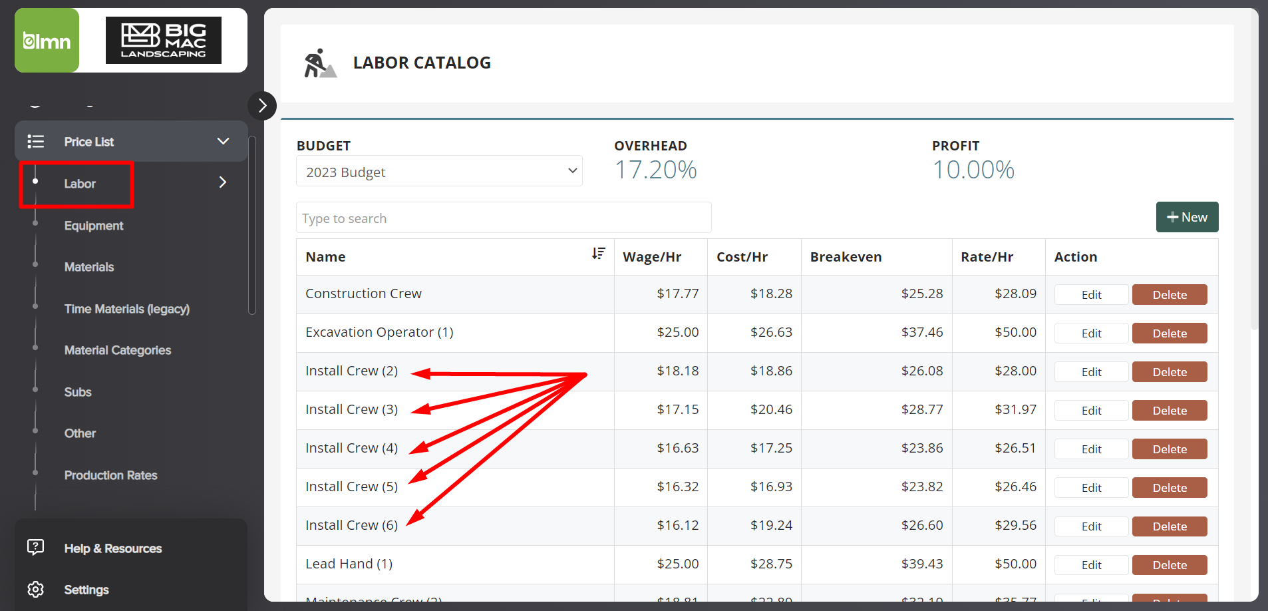Image resolution: width=1268 pixels, height=611 pixels.
Task: Click the main page vertical scrollbar
Action: pyautogui.click(x=1254, y=170)
